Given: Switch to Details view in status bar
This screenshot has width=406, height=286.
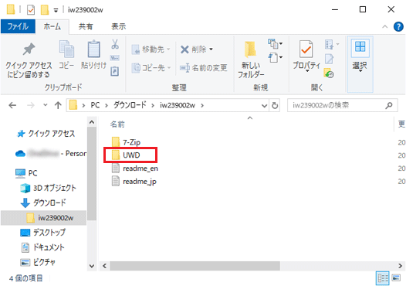Looking at the screenshot, I should [x=382, y=278].
